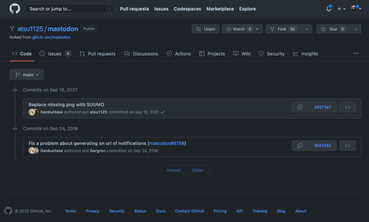
Task: Open the Fork dropdown arrow
Action: pyautogui.click(x=307, y=29)
